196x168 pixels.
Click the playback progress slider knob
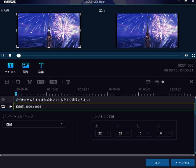[19, 56]
